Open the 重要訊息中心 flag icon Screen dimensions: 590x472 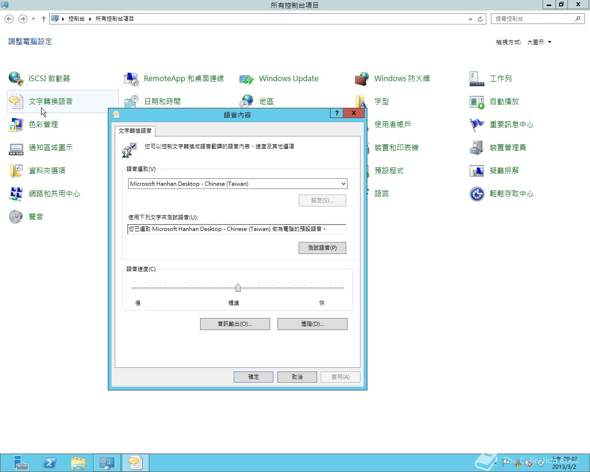click(477, 124)
